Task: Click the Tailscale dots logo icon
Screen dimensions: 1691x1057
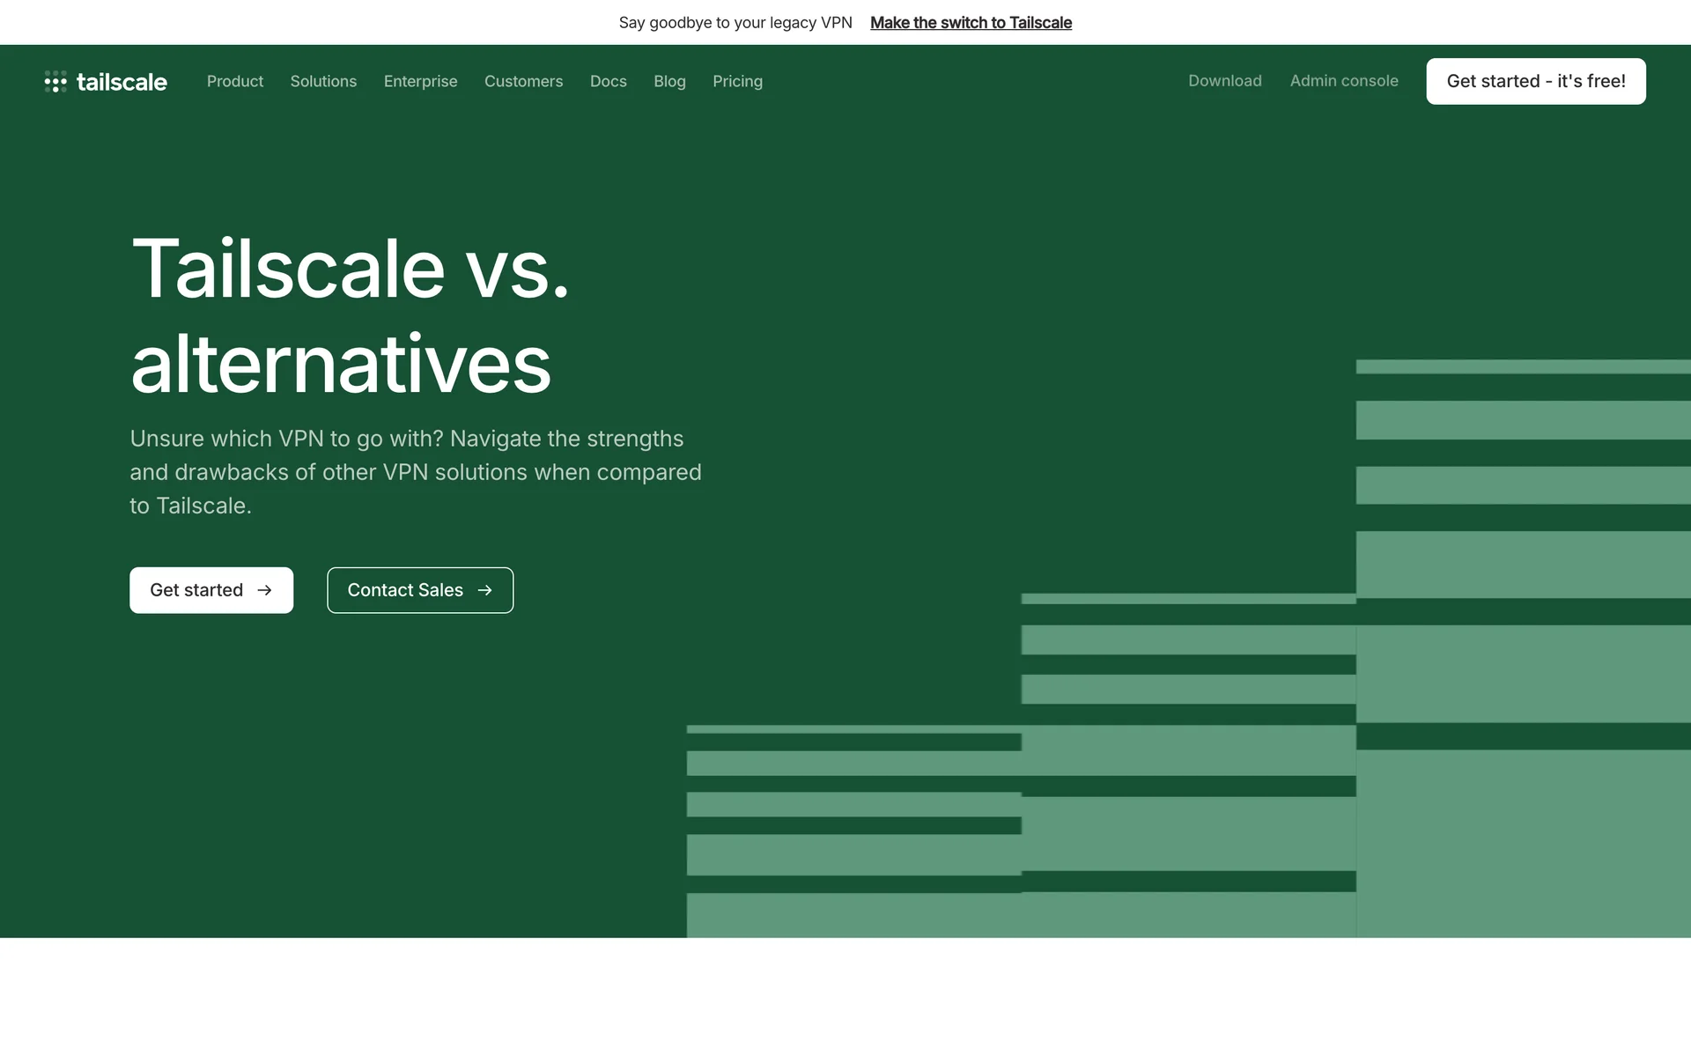Action: tap(55, 82)
